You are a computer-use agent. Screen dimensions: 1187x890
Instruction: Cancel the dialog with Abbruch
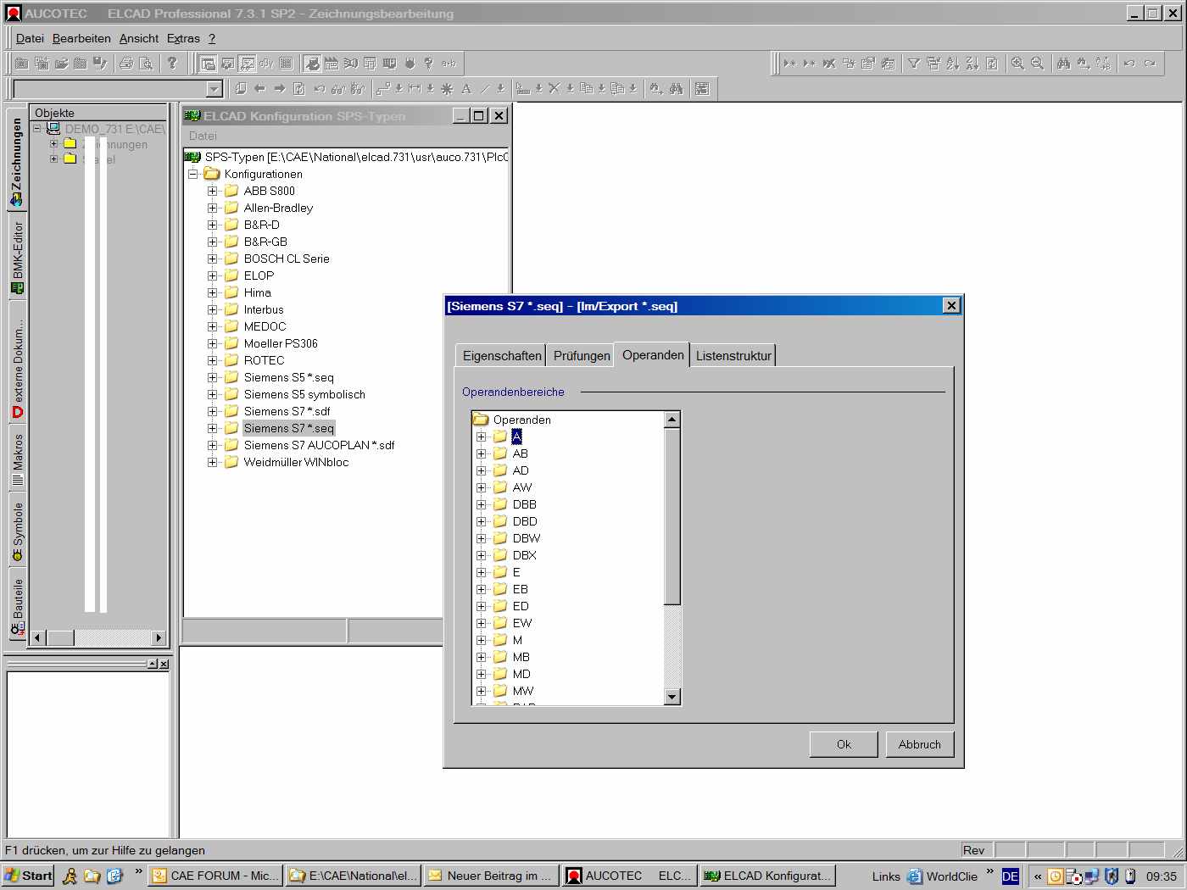pos(920,744)
